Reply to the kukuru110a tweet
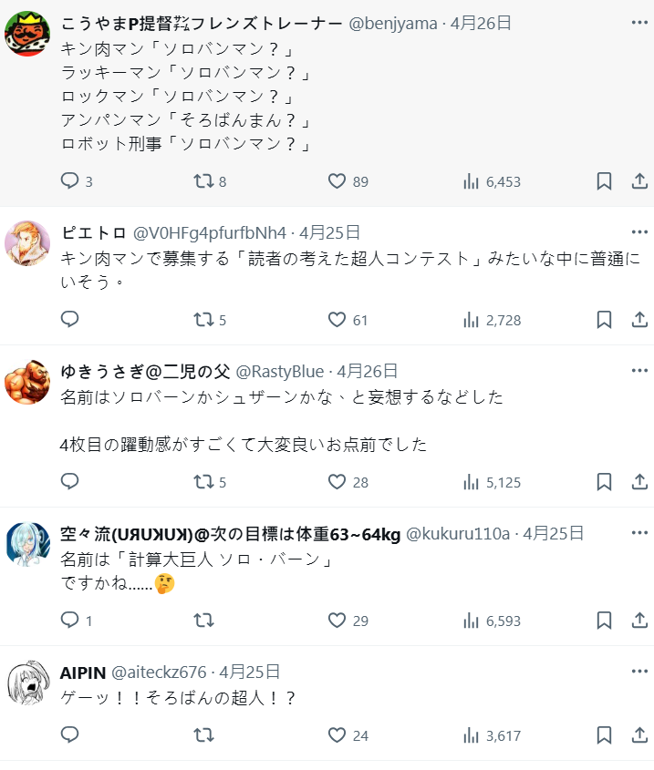Viewport: 654px width, 770px height. (70, 621)
